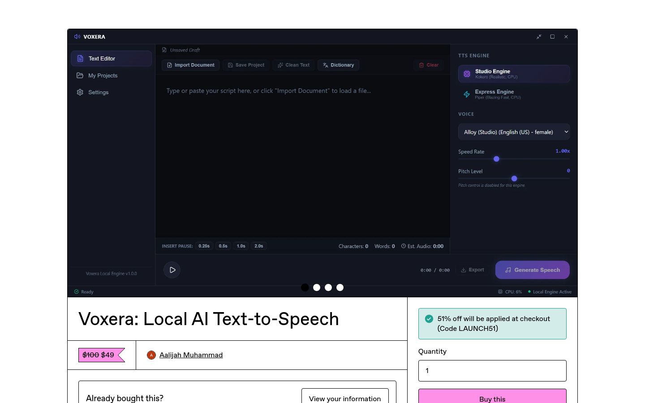Image resolution: width=645 pixels, height=403 pixels.
Task: Click the discount applied checkmark icon
Action: pyautogui.click(x=429, y=319)
